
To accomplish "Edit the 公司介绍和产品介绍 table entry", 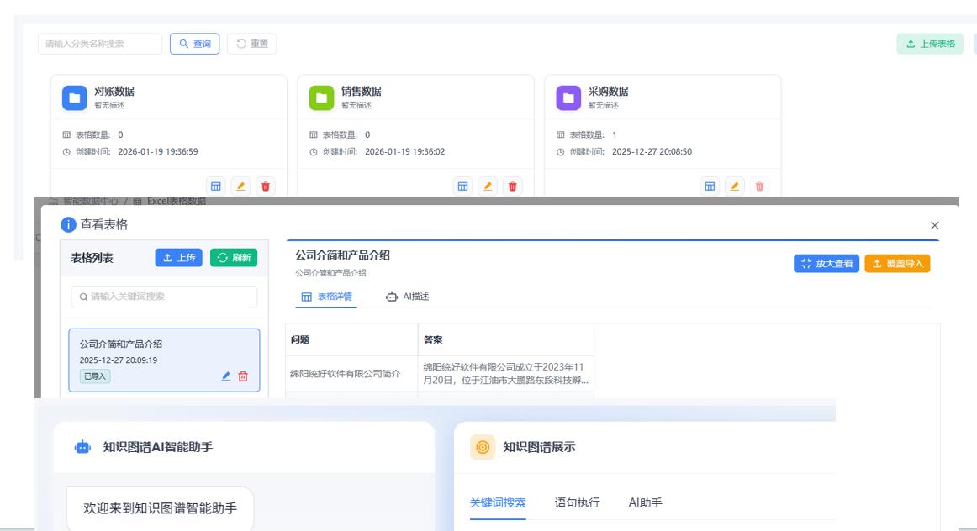I will [x=225, y=376].
